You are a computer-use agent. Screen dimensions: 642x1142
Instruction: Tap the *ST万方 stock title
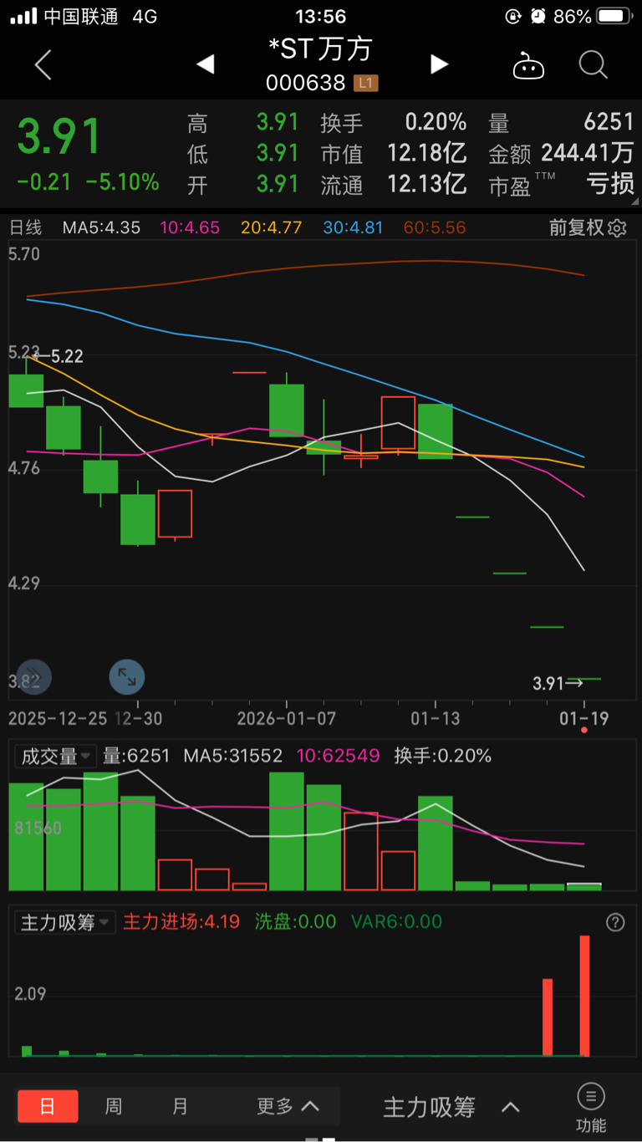320,48
